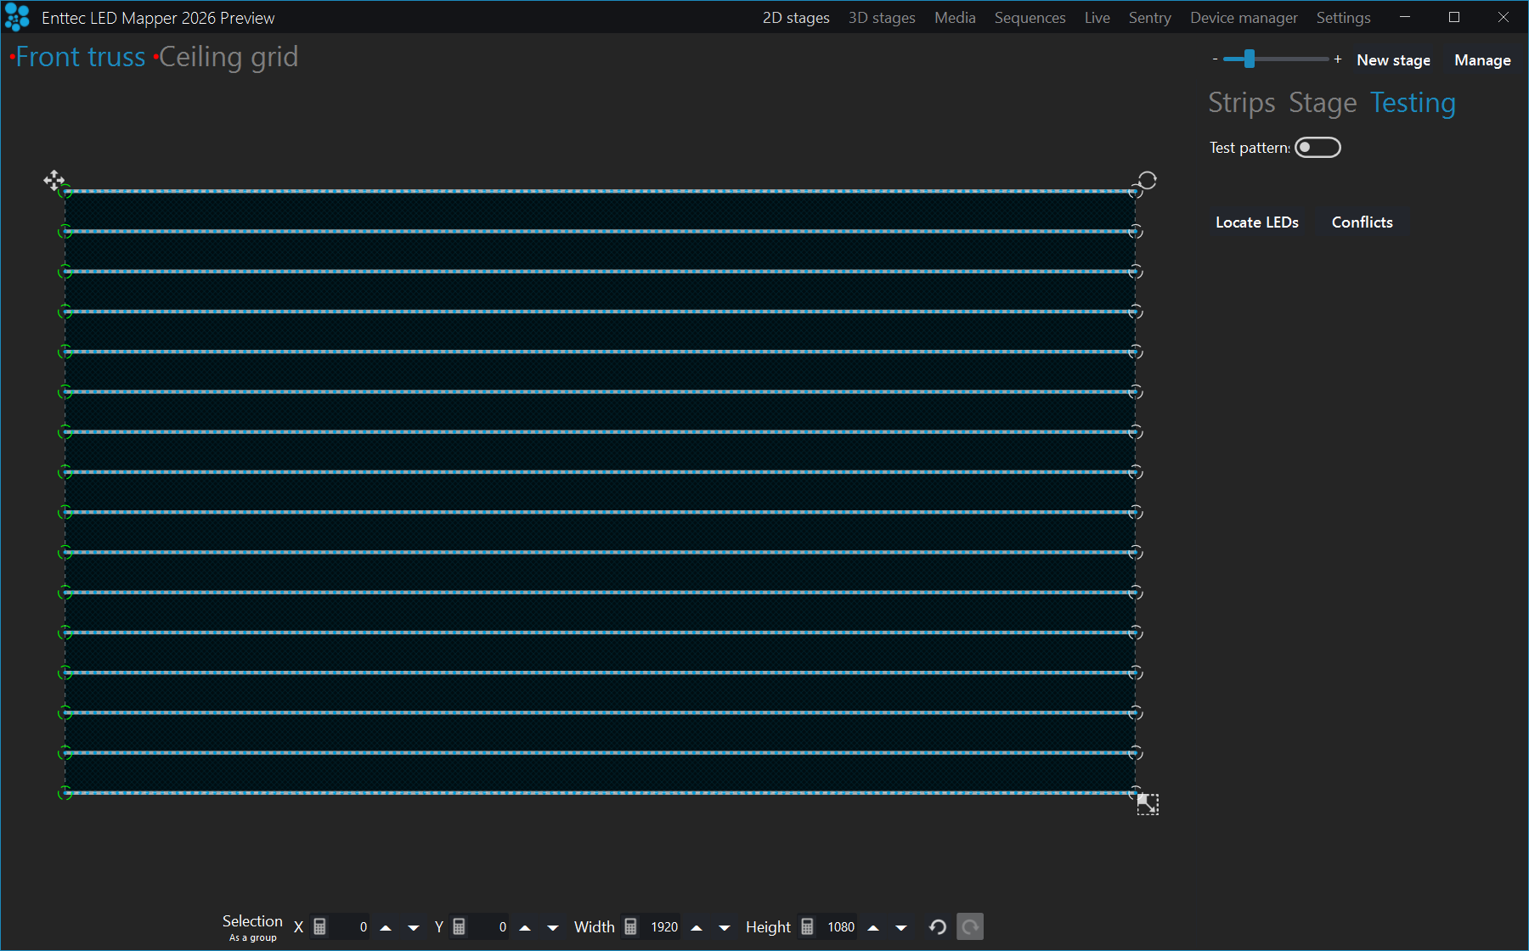Grab the move handle at canvas top-left
The height and width of the screenshot is (951, 1529).
(x=54, y=180)
